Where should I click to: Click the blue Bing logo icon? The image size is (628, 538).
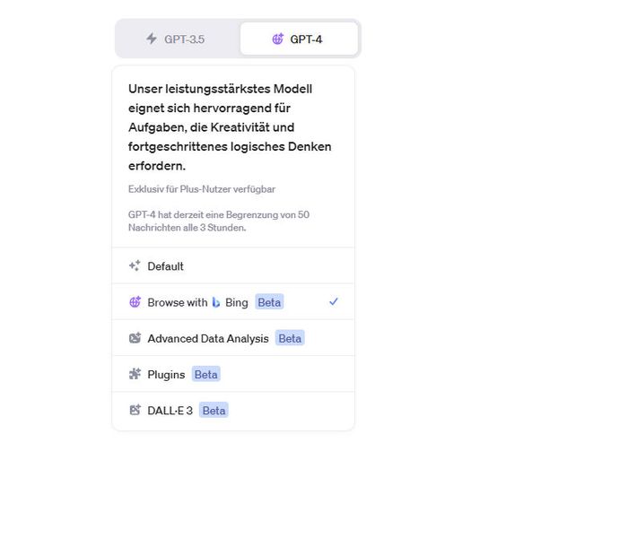(216, 302)
